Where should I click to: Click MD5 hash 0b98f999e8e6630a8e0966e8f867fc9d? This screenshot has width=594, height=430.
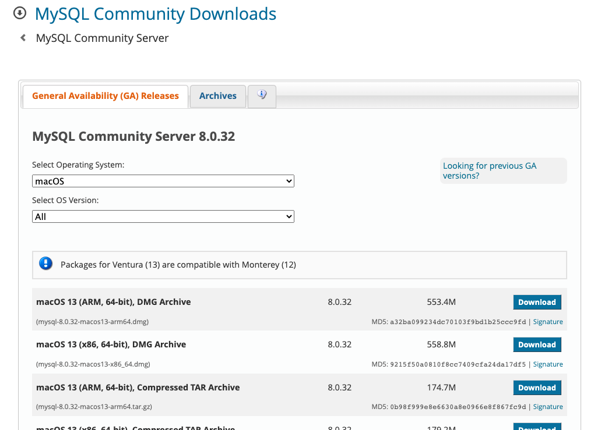coord(458,407)
